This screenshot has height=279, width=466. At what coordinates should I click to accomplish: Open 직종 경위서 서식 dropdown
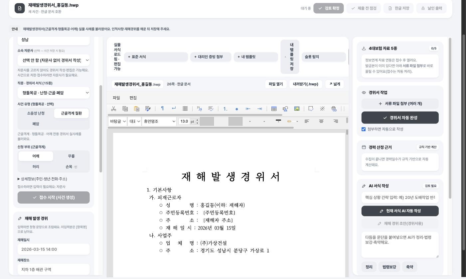click(54, 93)
